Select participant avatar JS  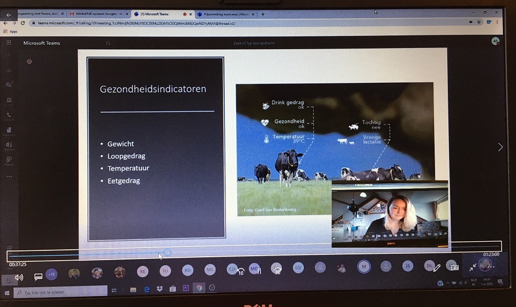coord(408,266)
